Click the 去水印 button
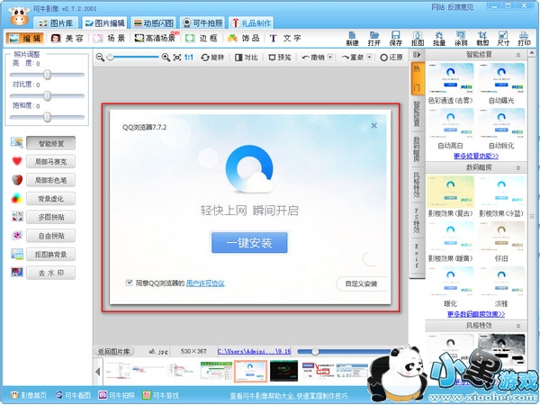This screenshot has width=540, height=405. pyautogui.click(x=51, y=273)
